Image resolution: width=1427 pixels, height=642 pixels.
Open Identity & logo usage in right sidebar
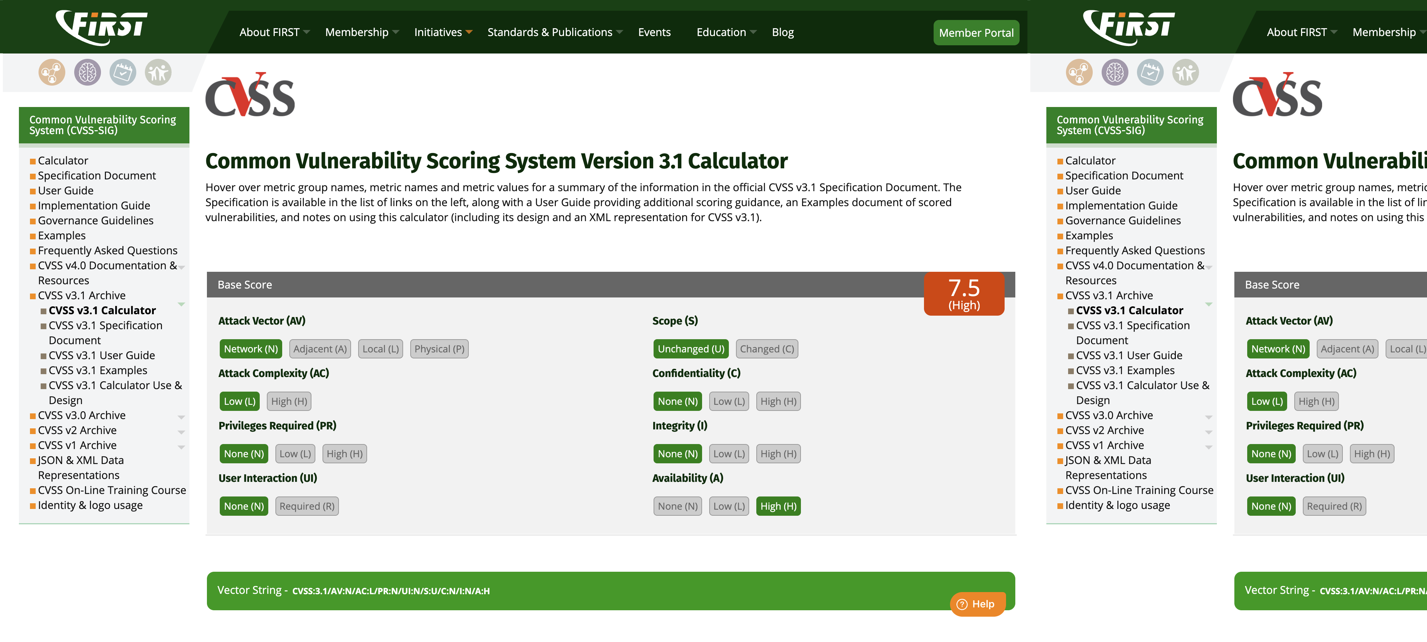(x=1117, y=505)
